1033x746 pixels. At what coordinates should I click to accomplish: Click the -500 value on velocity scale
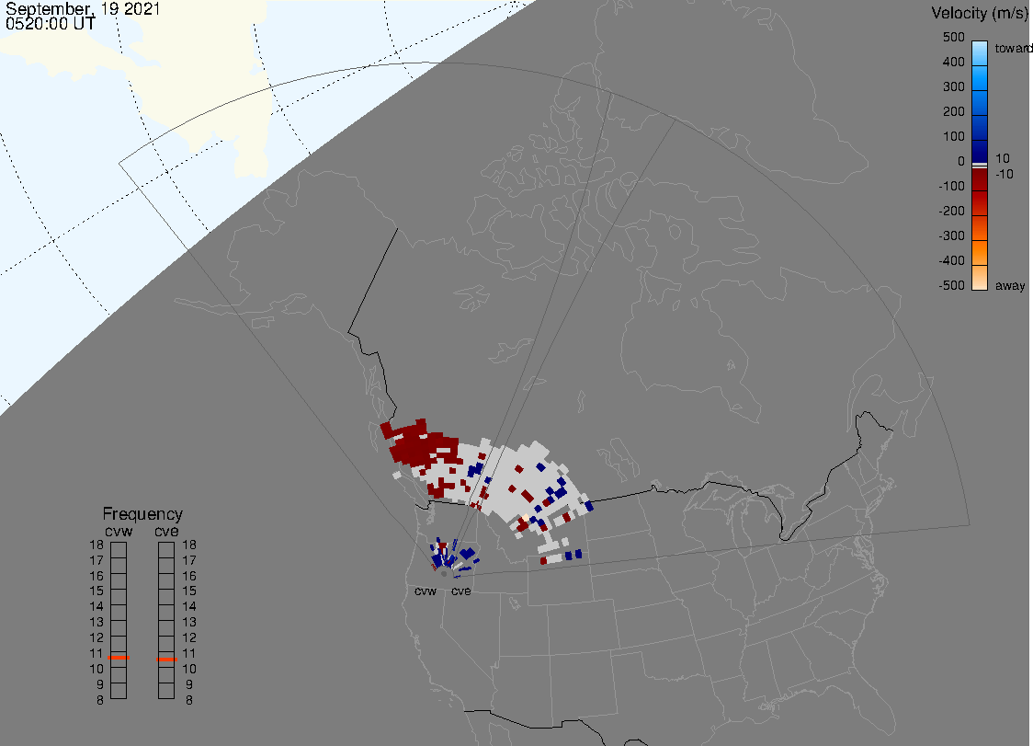tap(951, 285)
